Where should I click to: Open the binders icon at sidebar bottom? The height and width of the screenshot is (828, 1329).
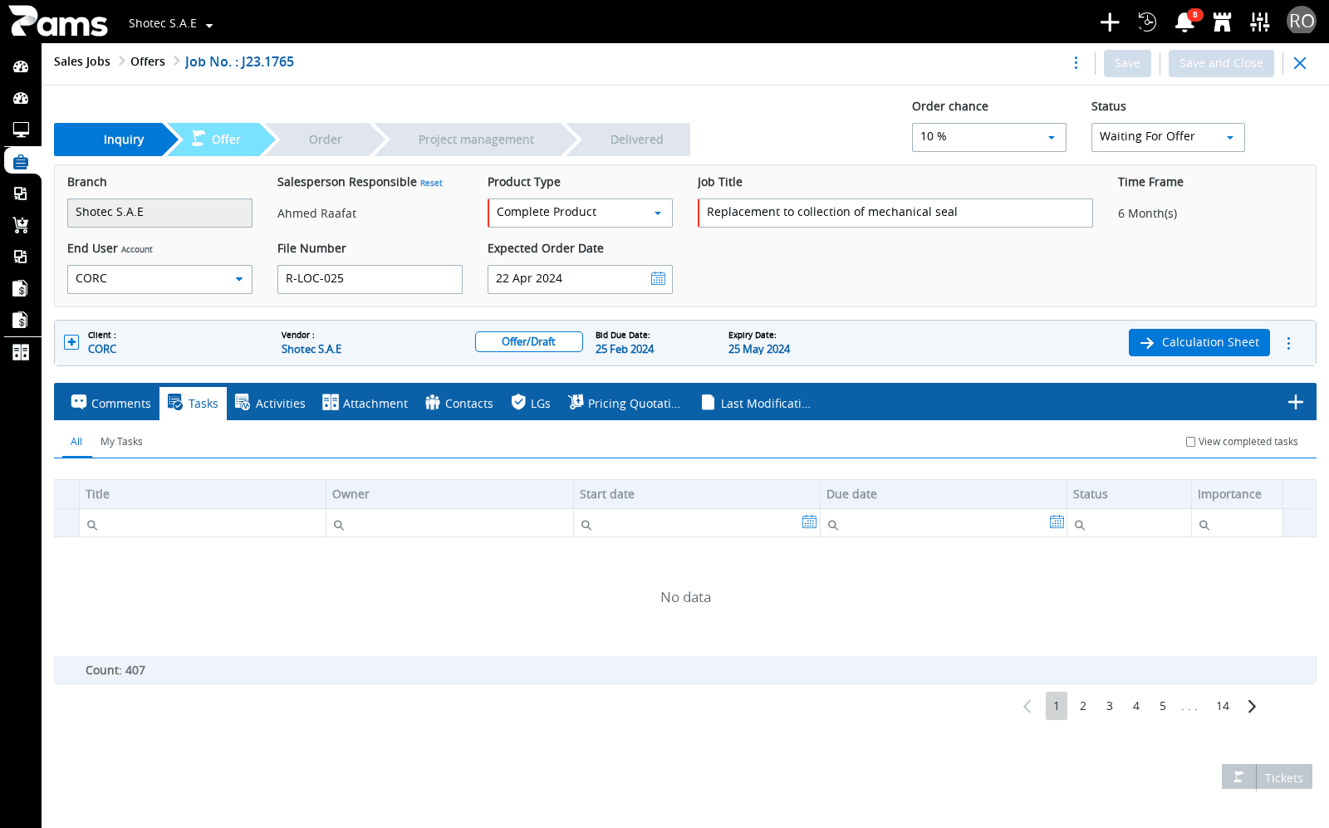coord(21,352)
